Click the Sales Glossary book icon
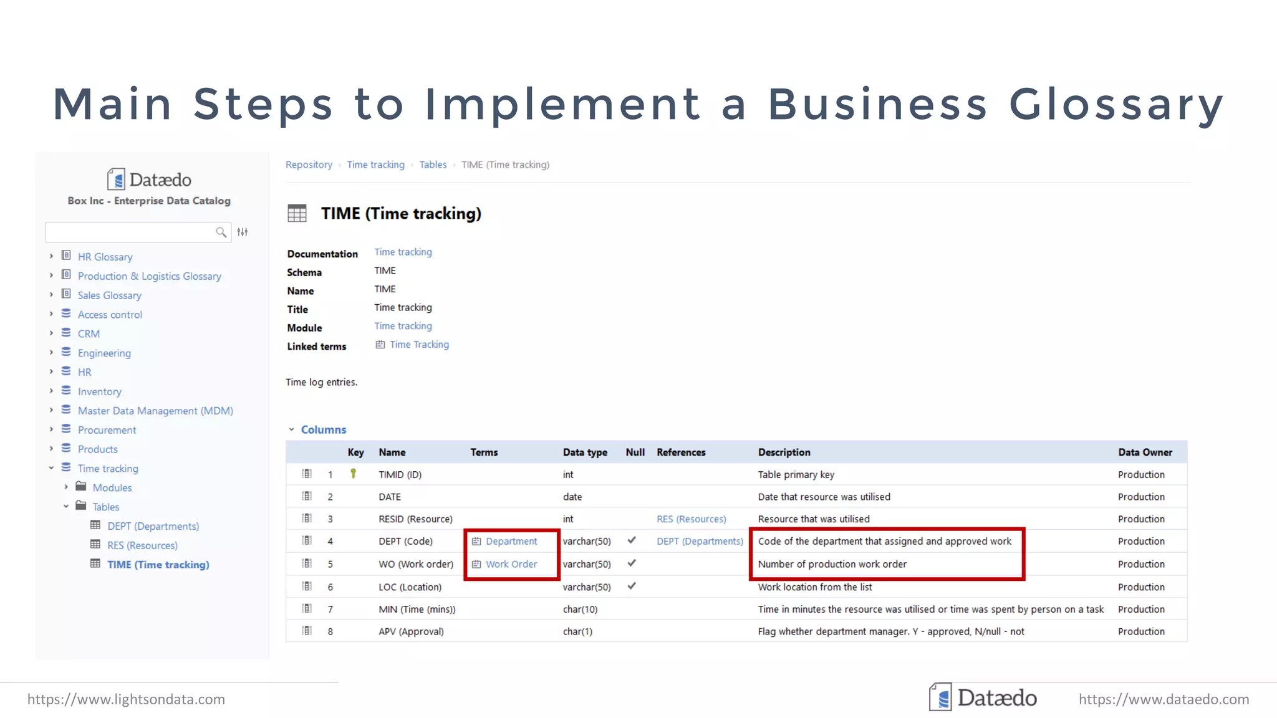The height and width of the screenshot is (718, 1277). coord(66,294)
